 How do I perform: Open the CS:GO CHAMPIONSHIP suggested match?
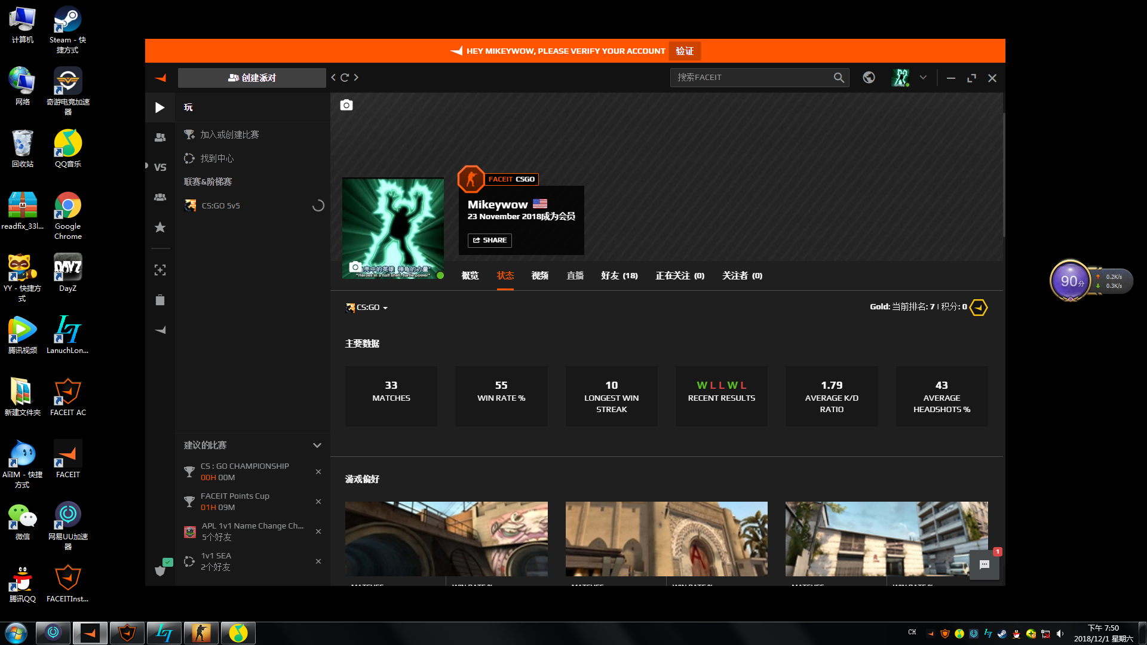245,472
